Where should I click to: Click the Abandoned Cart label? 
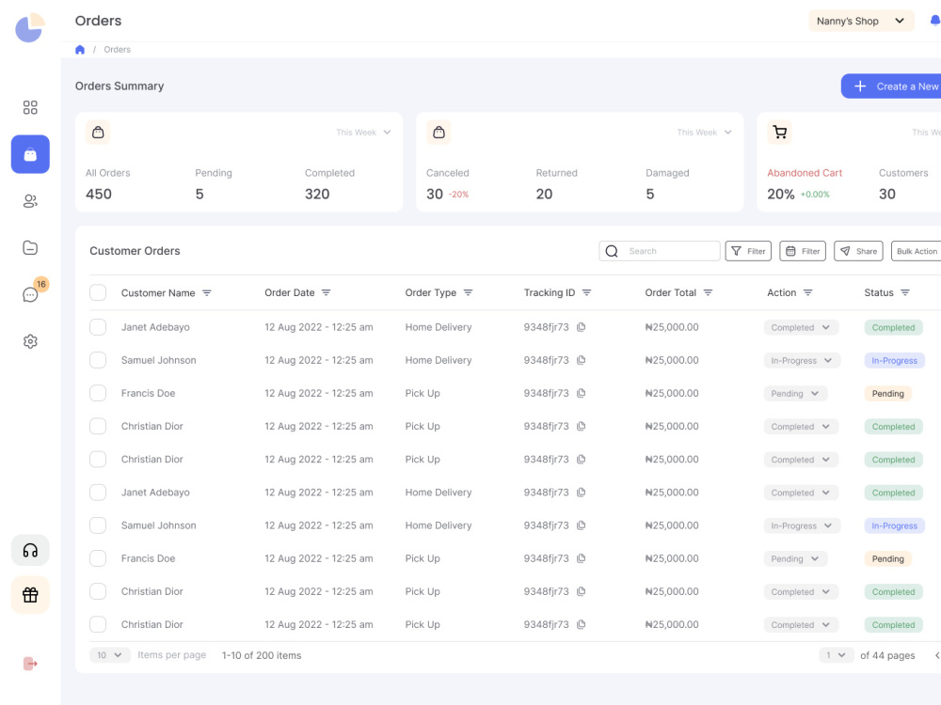click(805, 173)
